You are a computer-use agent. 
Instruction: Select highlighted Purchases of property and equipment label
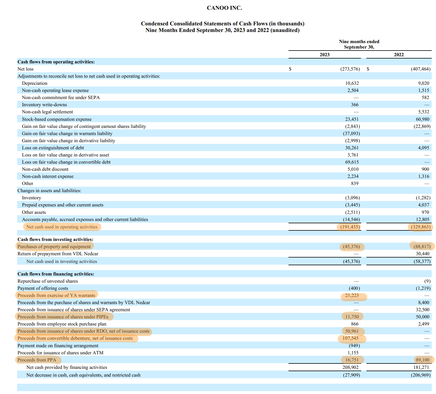tap(54, 247)
